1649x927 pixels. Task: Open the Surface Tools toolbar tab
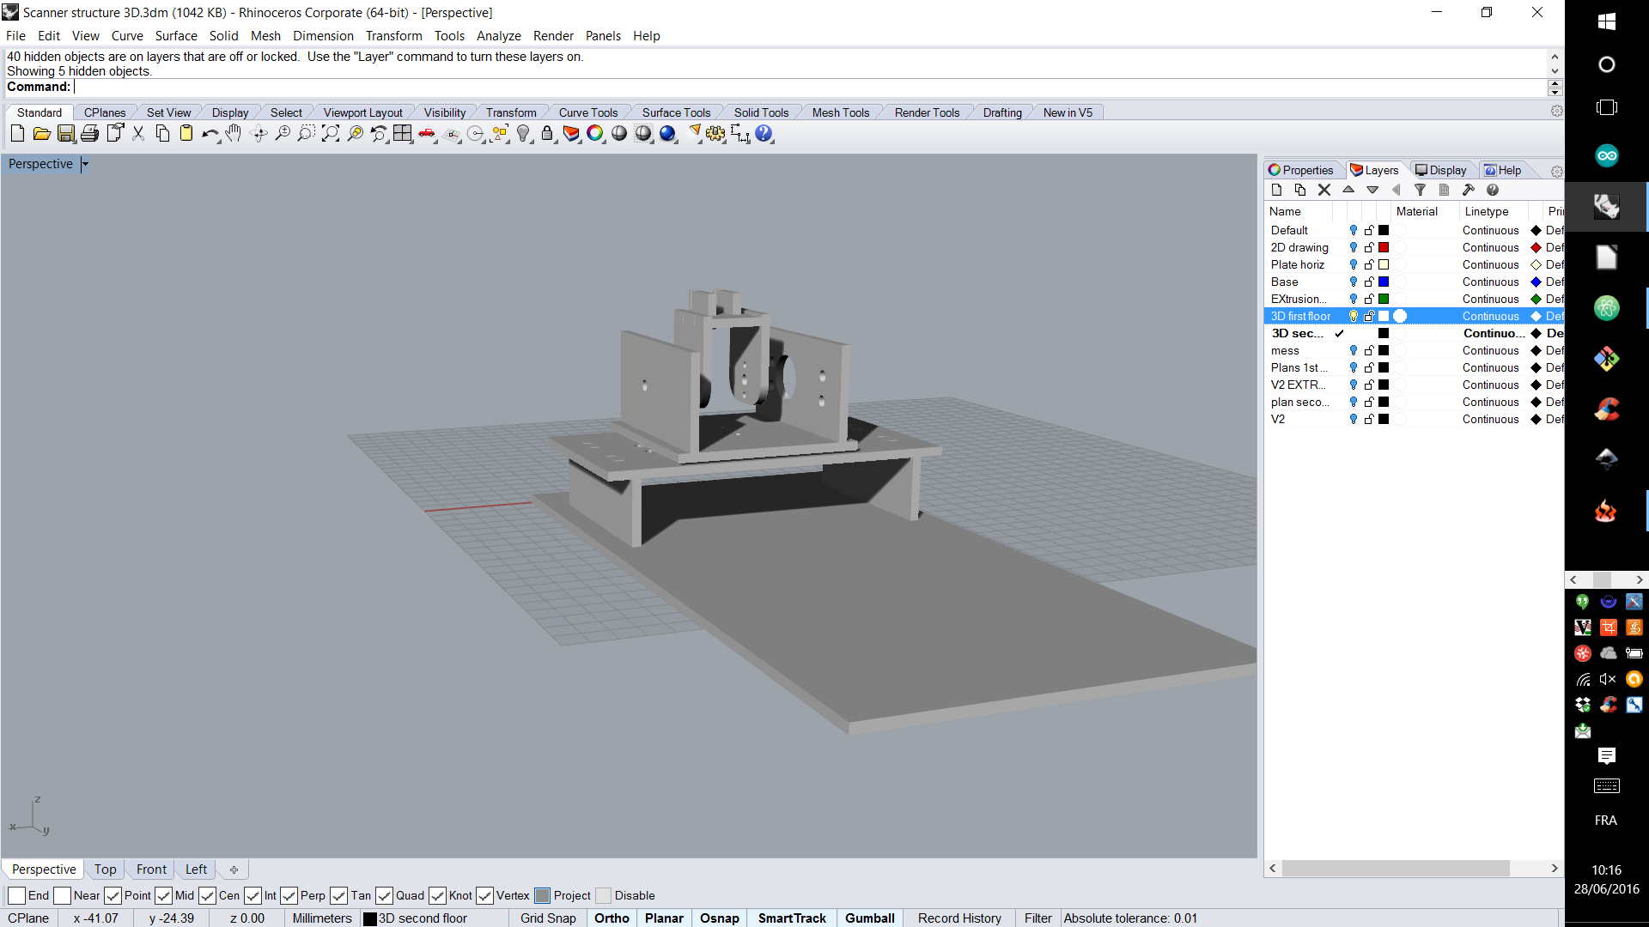pos(676,112)
